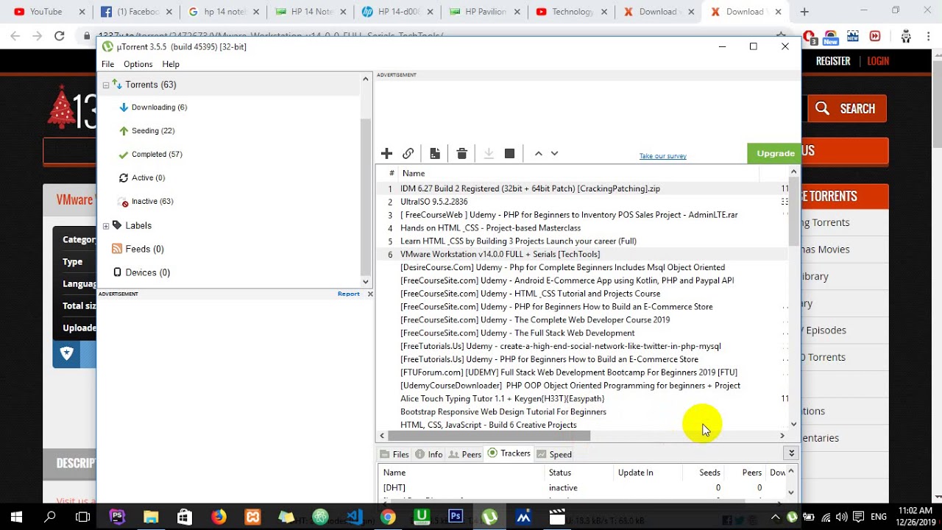Click the website SEARCH button
Screen dimensions: 942x530
pyautogui.click(x=847, y=109)
